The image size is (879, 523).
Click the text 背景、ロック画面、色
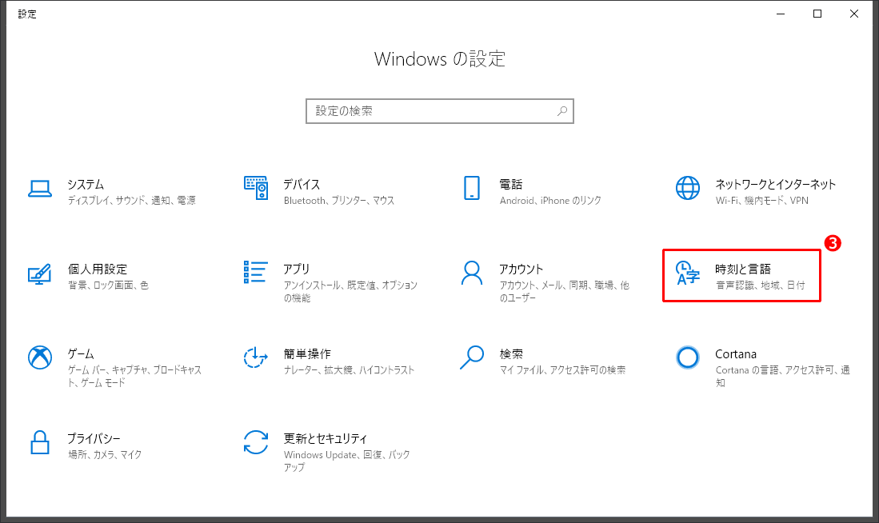pos(108,285)
